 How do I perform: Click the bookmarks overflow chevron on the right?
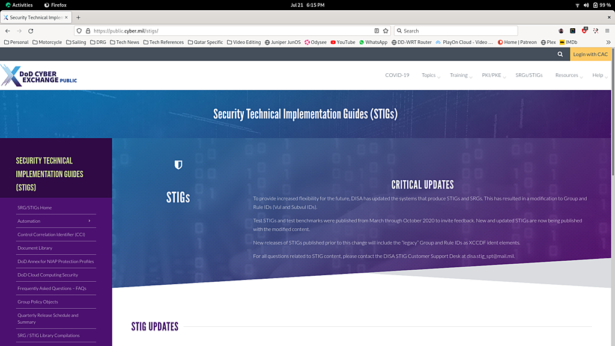coord(608,42)
